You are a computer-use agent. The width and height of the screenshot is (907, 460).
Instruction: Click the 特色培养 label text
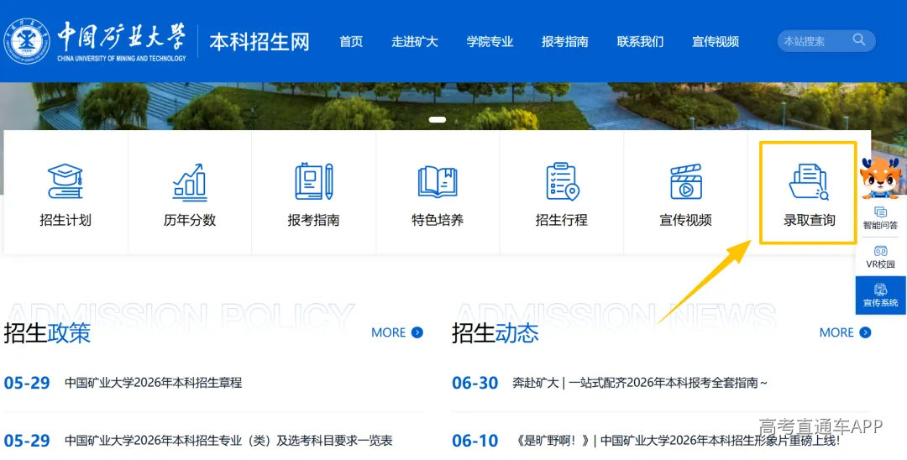(x=438, y=220)
